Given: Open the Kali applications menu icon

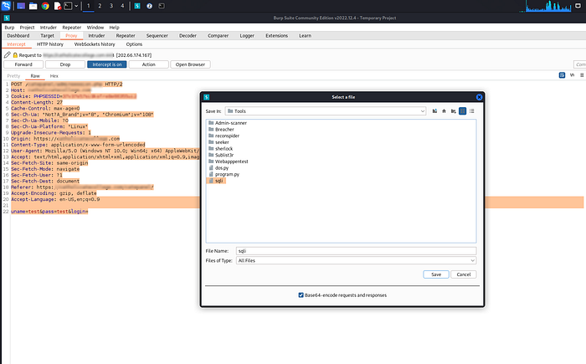Looking at the screenshot, I should 6,6.
